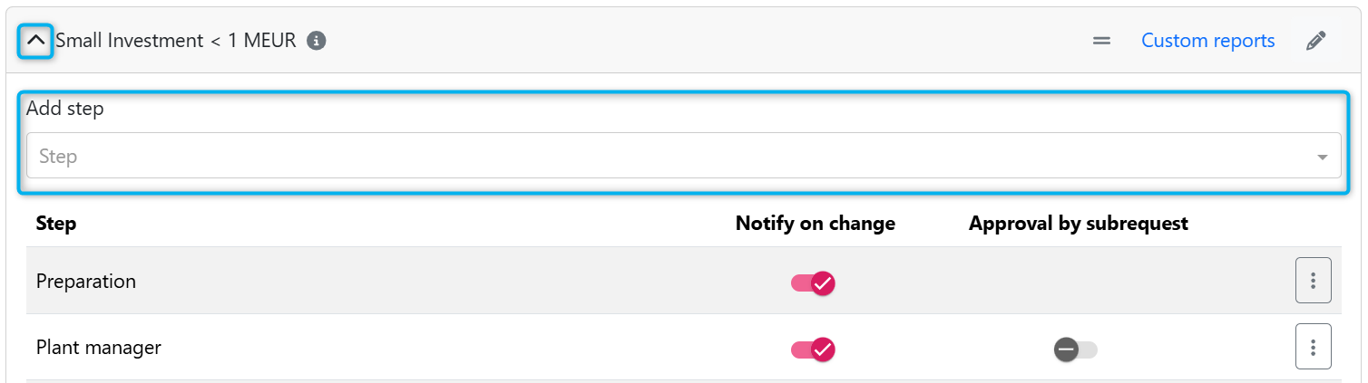The image size is (1368, 383).
Task: Click the Add step label
Action: pos(65,109)
